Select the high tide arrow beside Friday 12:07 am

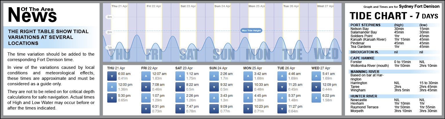coord(146,76)
